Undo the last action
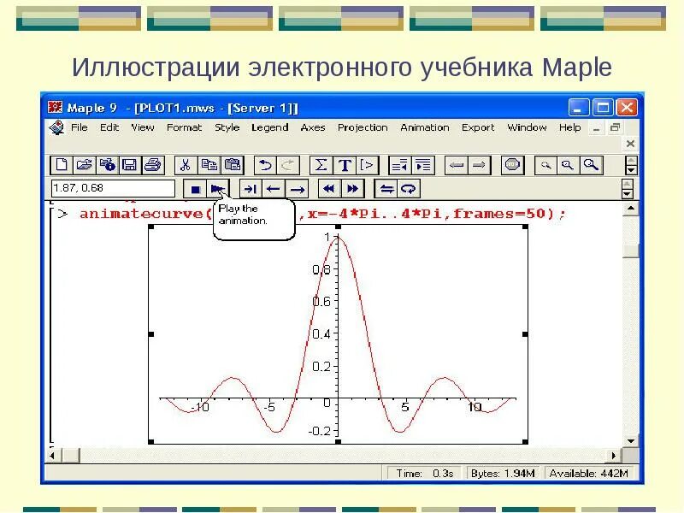The height and width of the screenshot is (513, 684). [x=267, y=165]
